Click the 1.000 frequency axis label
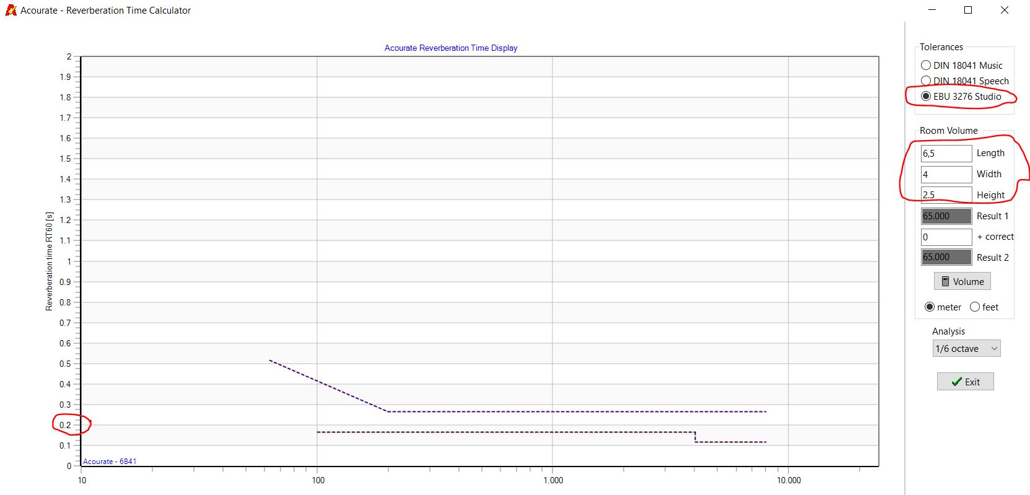Image resolution: width=1030 pixels, height=495 pixels. (x=553, y=480)
